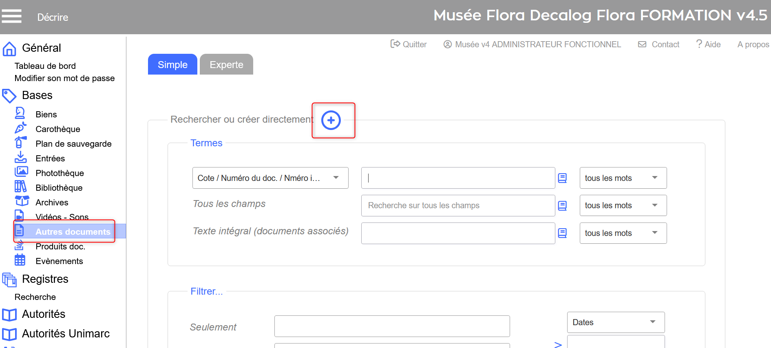Click the Entrées download icon
771x348 pixels.
(x=20, y=157)
